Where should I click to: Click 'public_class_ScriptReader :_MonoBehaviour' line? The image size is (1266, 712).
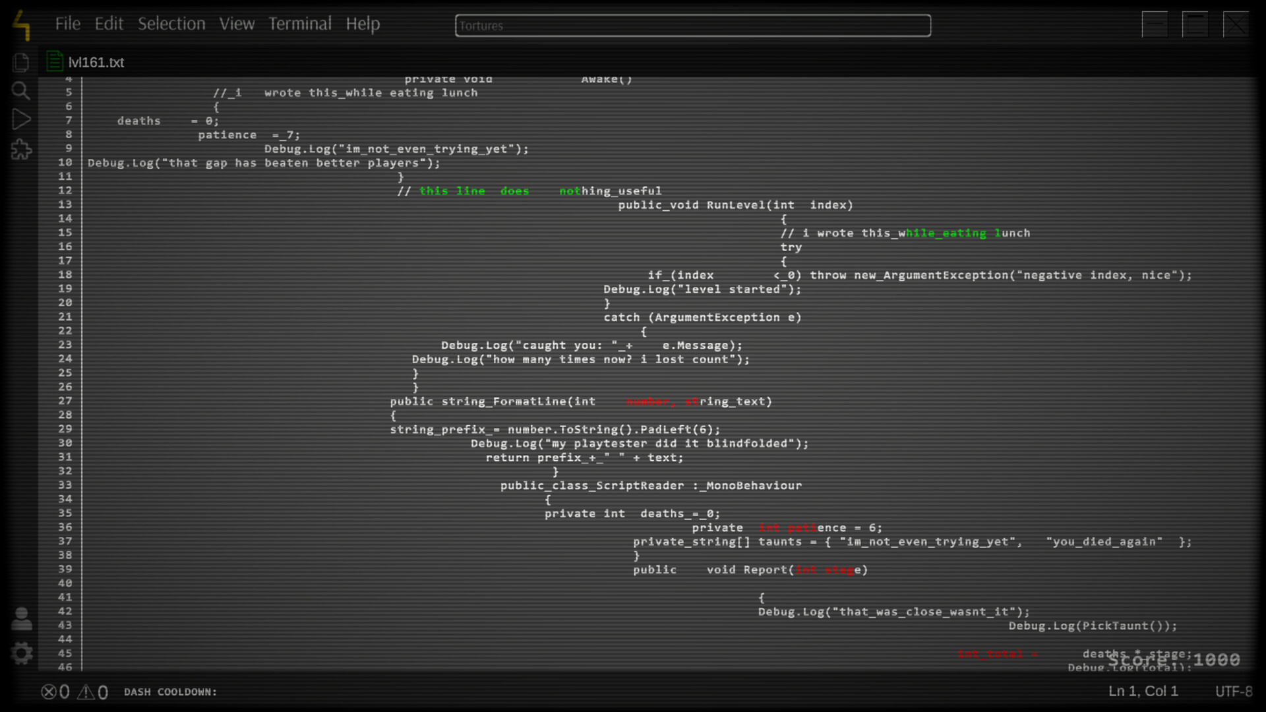pos(651,485)
